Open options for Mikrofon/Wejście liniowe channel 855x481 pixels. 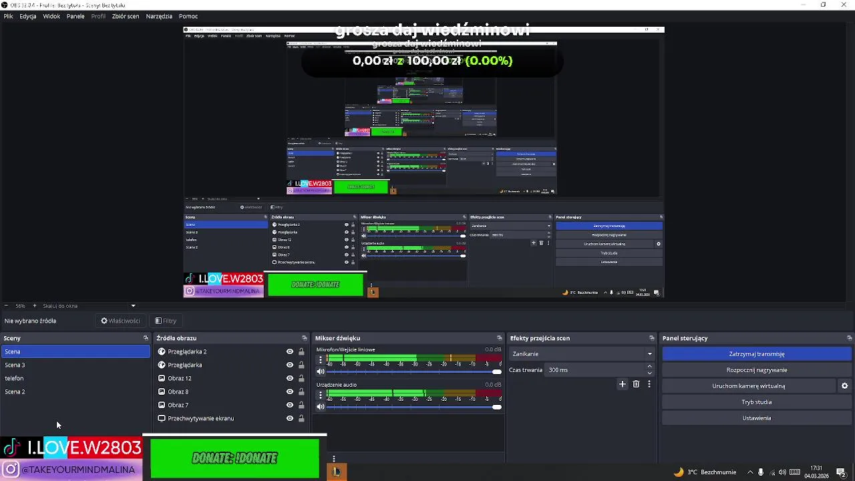tap(321, 361)
